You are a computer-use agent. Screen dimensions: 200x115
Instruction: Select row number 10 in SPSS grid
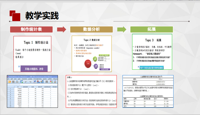click(11, 106)
